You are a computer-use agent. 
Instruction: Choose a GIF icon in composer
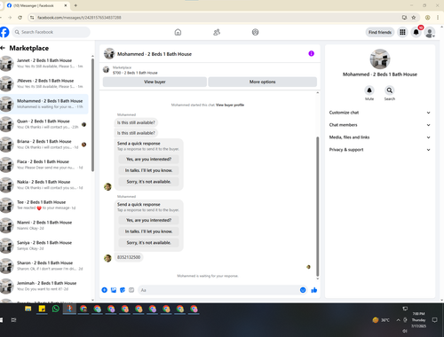tap(131, 290)
